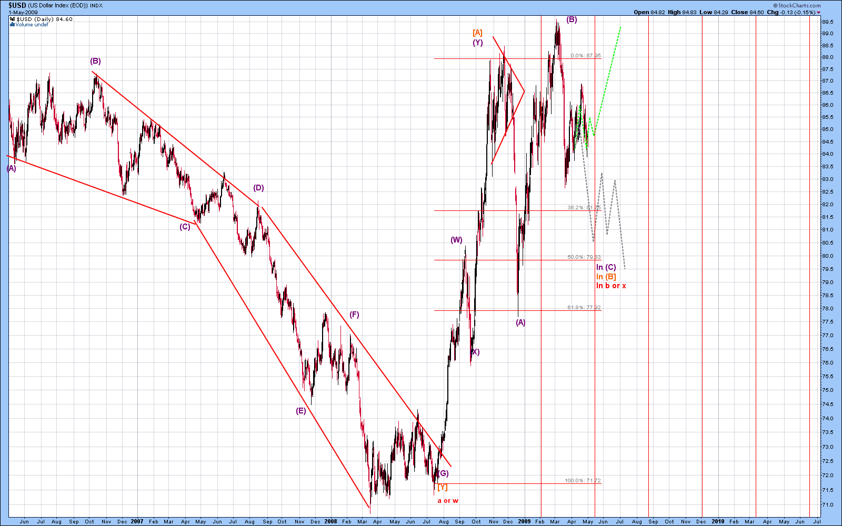Click the 'In (C)' annotation
This screenshot has width=842, height=526.
coord(606,267)
